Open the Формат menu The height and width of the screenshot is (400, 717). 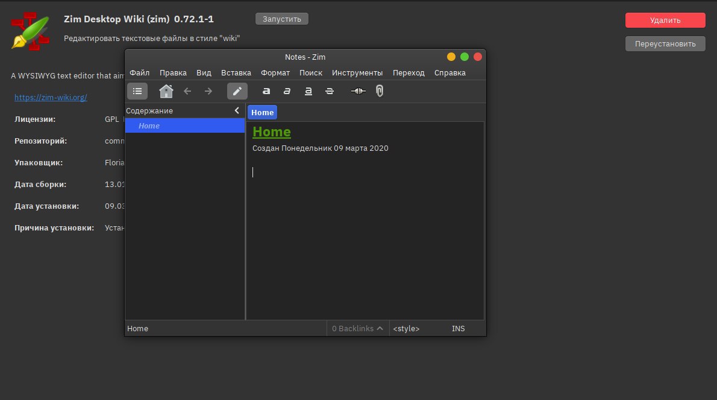275,73
